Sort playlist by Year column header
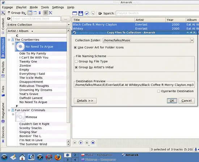Image resolution: width=199 pixels, height=162 pixels. coord(175,20)
